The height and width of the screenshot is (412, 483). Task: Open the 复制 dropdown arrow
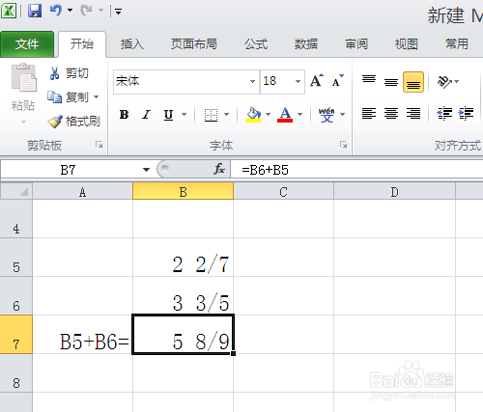point(96,97)
